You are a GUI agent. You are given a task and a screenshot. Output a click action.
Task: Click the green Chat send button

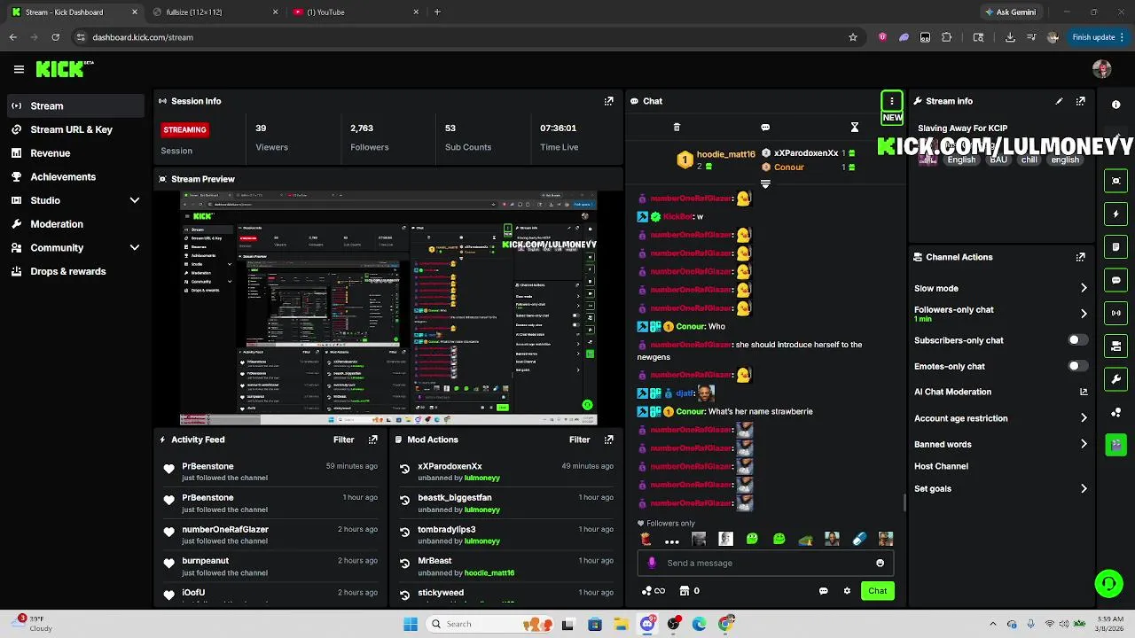(877, 591)
